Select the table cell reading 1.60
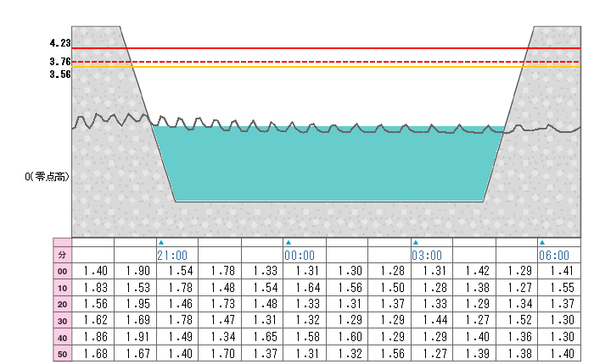594x364 pixels. (x=347, y=337)
